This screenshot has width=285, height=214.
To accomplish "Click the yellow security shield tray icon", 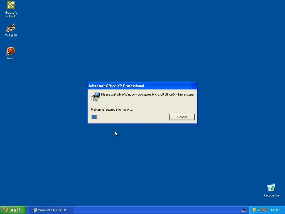I will tap(254, 210).
